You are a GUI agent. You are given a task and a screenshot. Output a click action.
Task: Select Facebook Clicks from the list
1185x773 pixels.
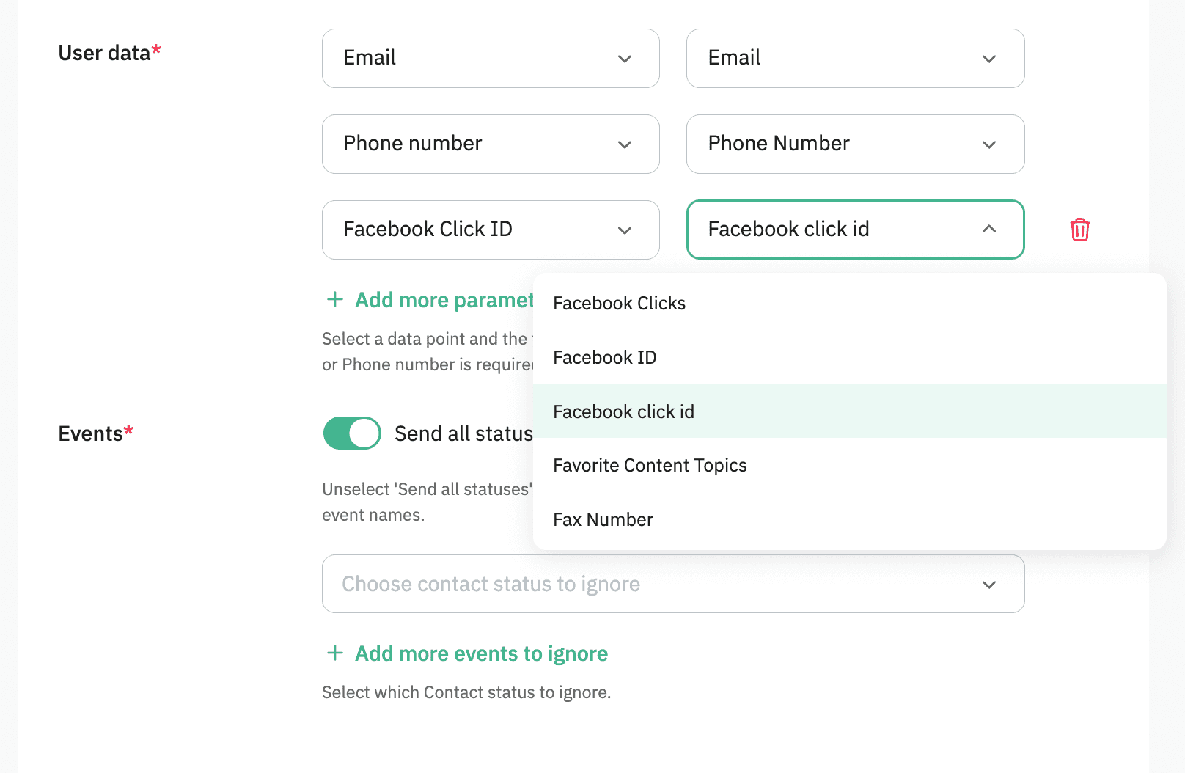click(620, 304)
